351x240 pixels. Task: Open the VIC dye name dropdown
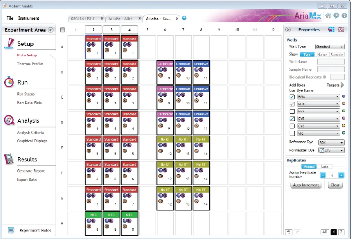[318, 133]
